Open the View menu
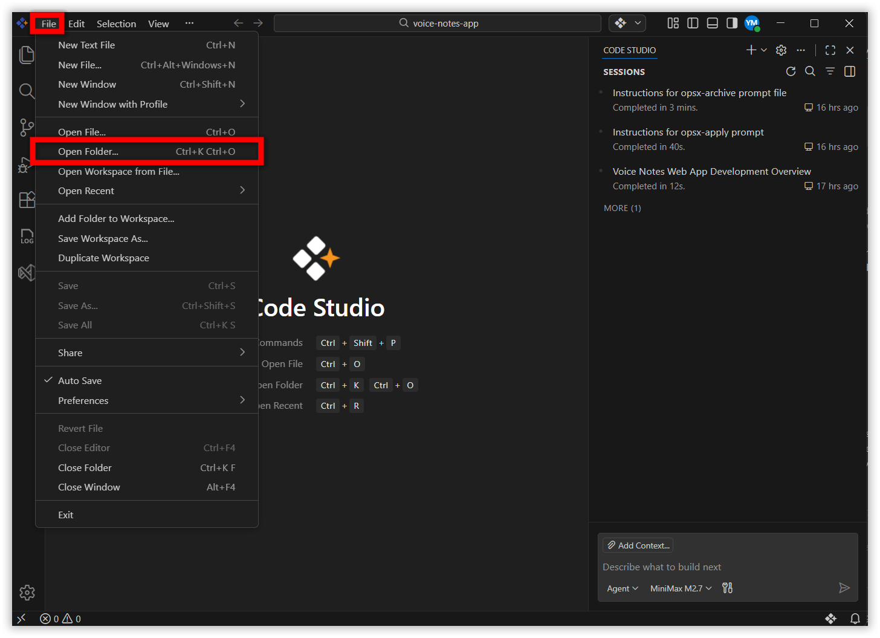 [x=158, y=24]
